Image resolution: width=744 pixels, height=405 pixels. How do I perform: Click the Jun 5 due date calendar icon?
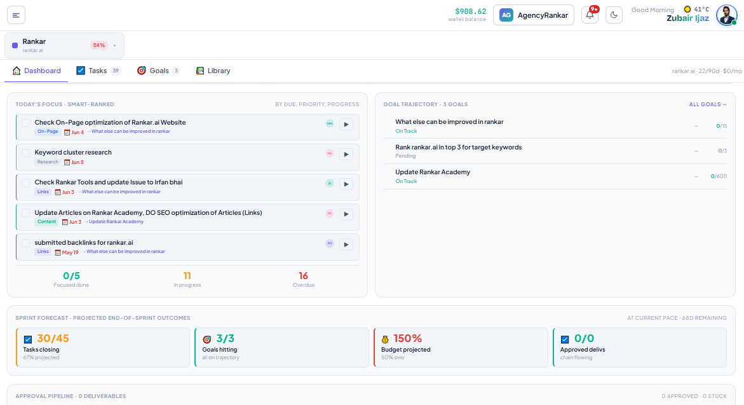(67, 162)
